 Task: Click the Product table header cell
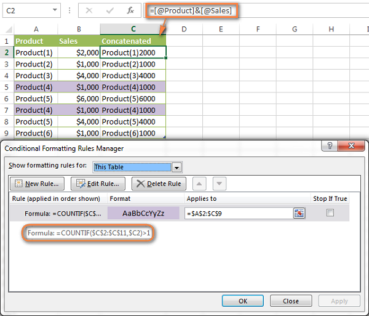click(x=36, y=41)
